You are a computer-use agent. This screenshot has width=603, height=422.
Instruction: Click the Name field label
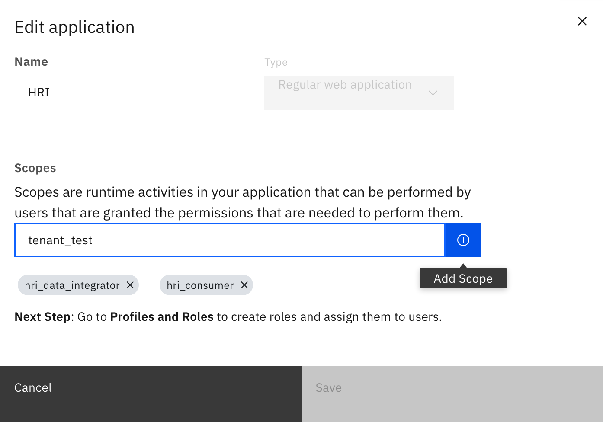coord(31,62)
